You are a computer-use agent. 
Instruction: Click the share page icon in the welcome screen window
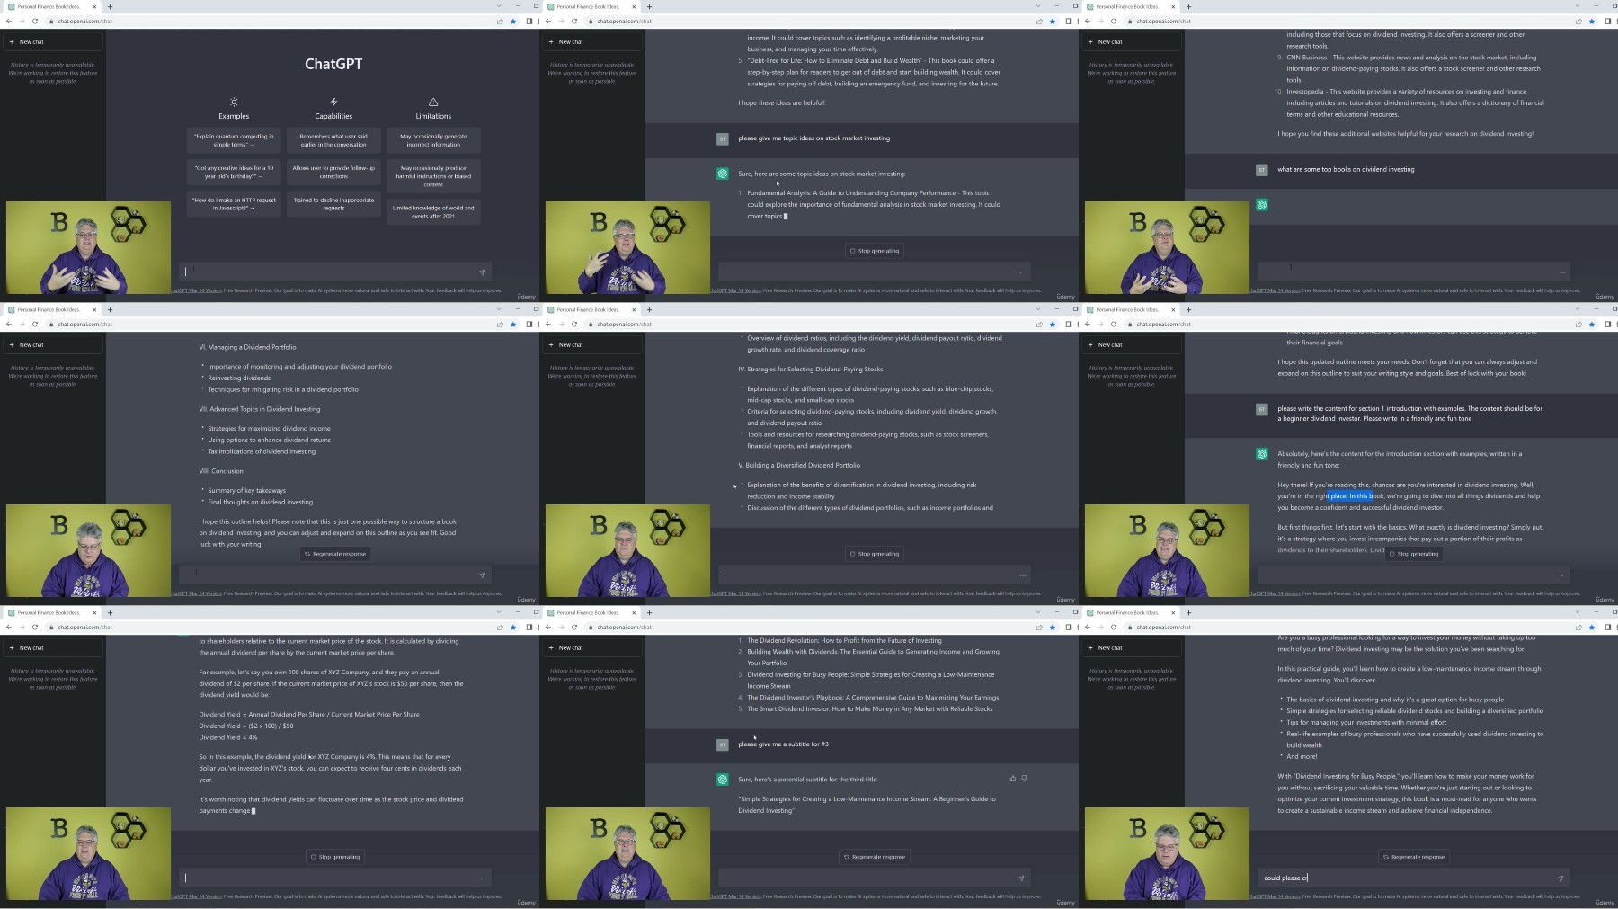click(500, 21)
